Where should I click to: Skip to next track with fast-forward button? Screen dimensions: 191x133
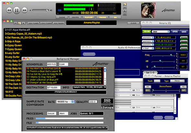[25, 10]
